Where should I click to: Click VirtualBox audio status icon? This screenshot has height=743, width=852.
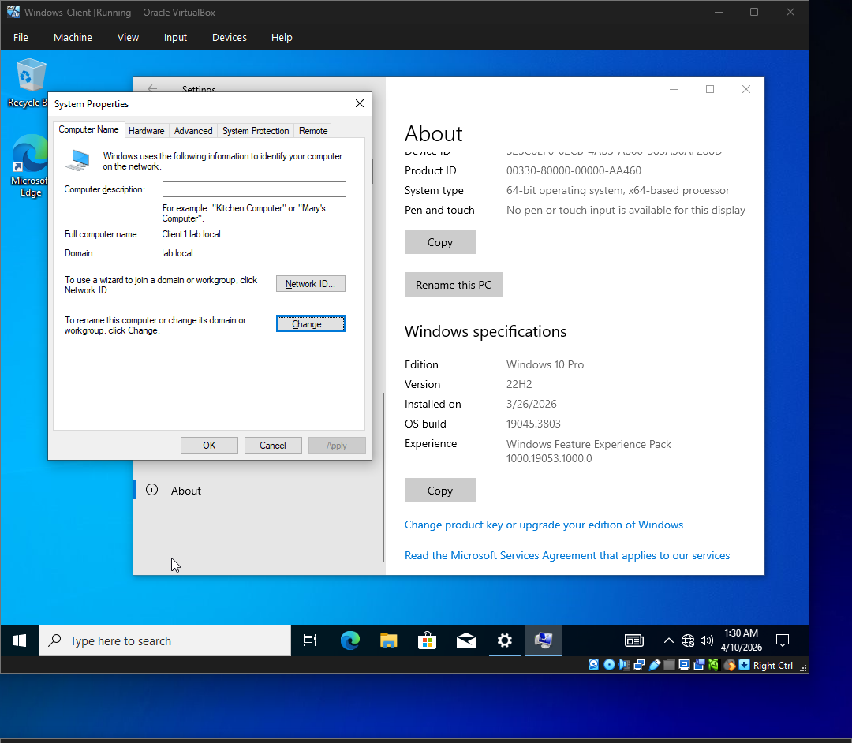pyautogui.click(x=624, y=665)
